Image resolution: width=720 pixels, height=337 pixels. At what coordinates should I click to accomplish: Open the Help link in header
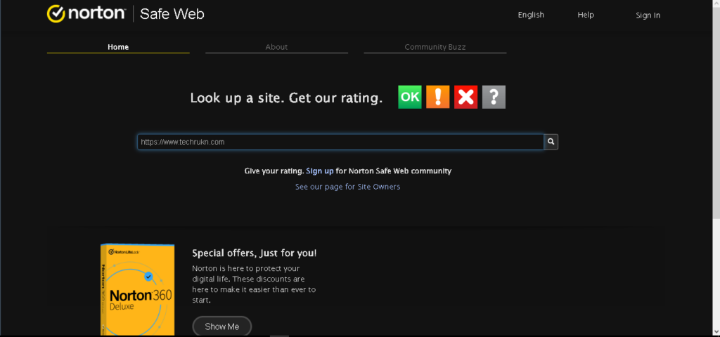(586, 15)
